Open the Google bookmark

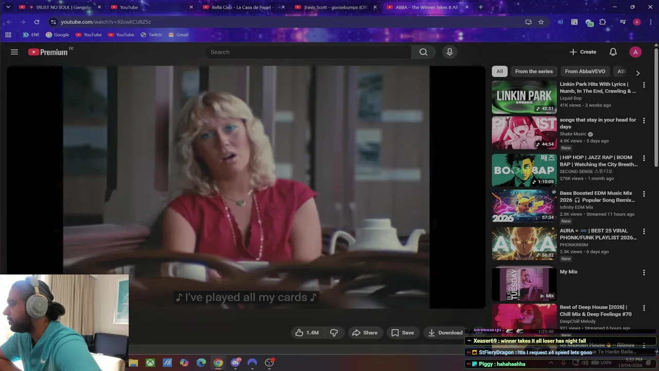[x=57, y=35]
